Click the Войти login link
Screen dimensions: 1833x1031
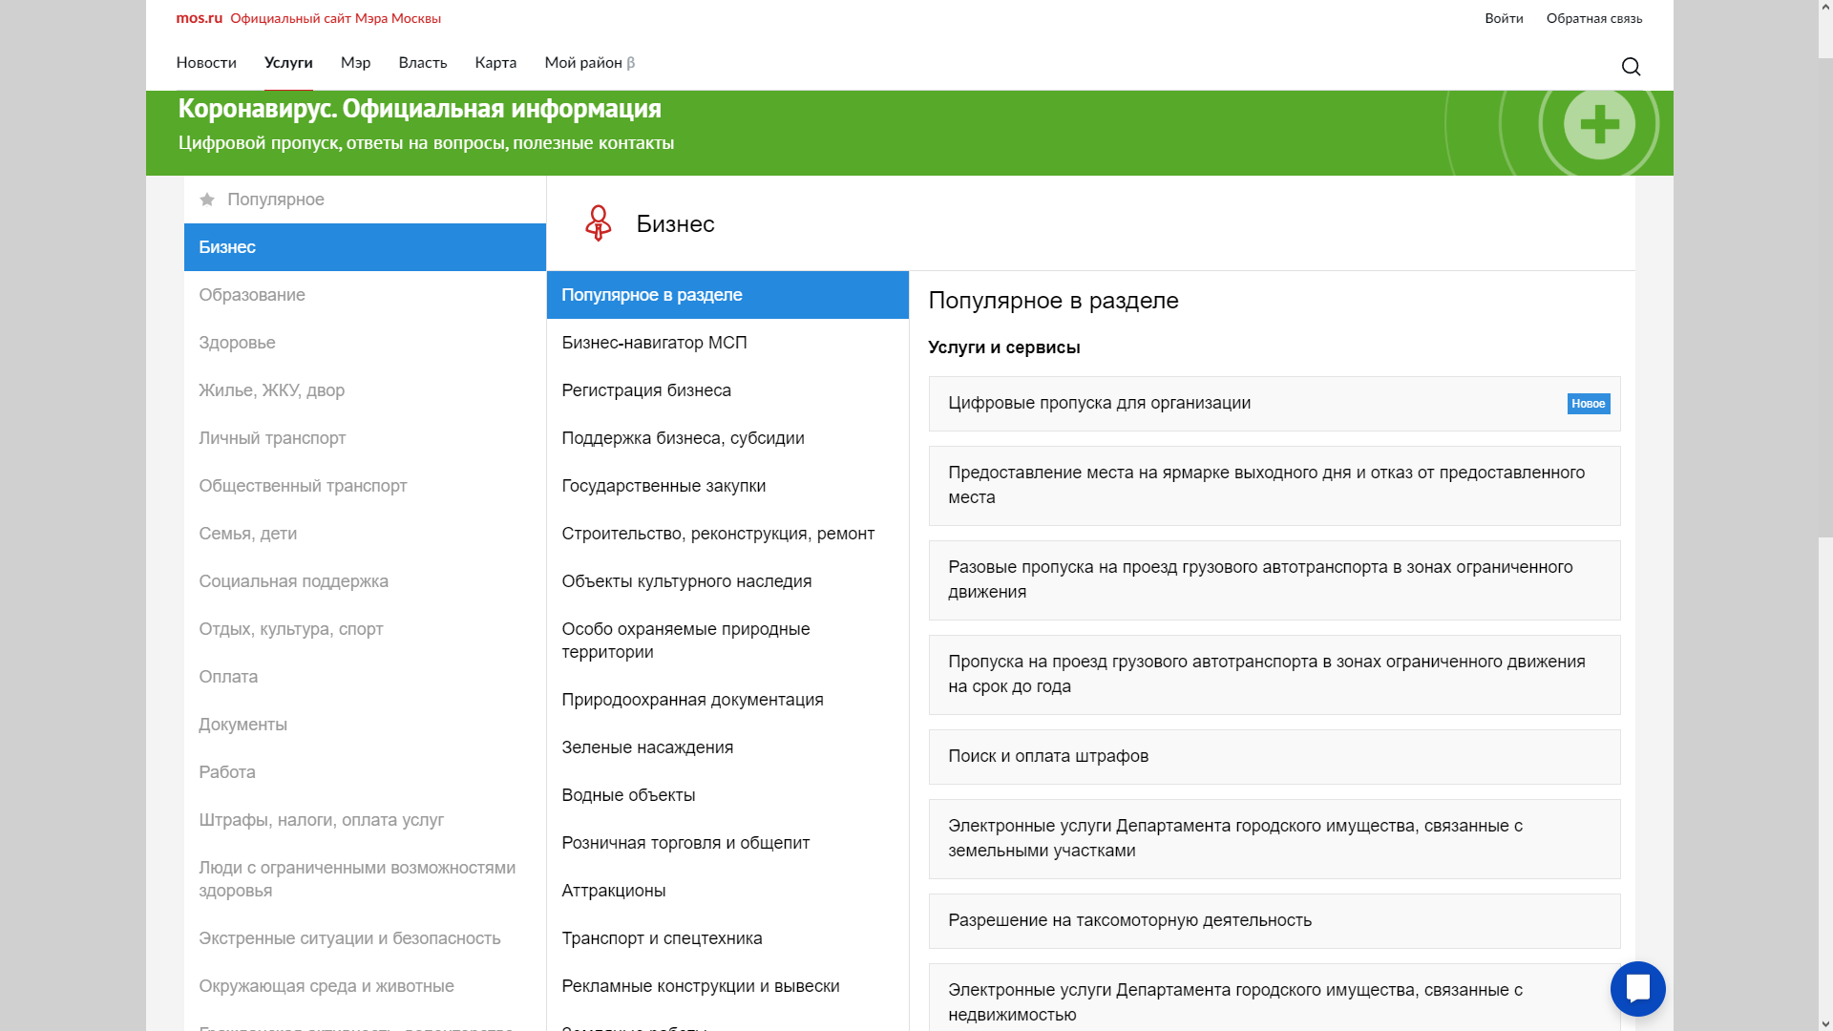(x=1504, y=18)
